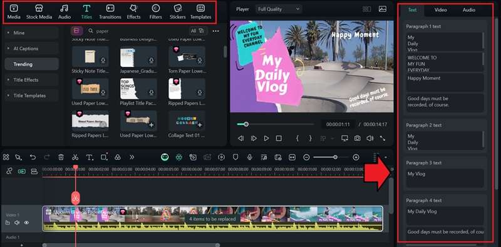Take a snapshot with camera icon
The height and width of the screenshot is (247, 501).
tap(357, 138)
